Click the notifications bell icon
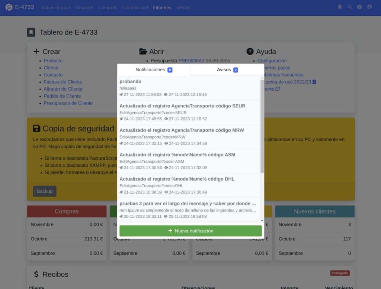This screenshot has height=289, width=381. pyautogui.click(x=340, y=7)
